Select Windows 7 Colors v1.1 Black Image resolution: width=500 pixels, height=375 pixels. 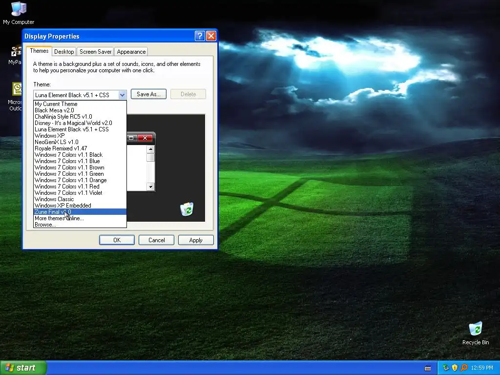[x=80, y=155]
